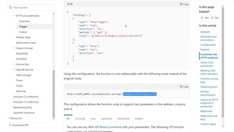Open Networking FAQ in sidebar
This screenshot has width=234, height=132.
click(22, 107)
